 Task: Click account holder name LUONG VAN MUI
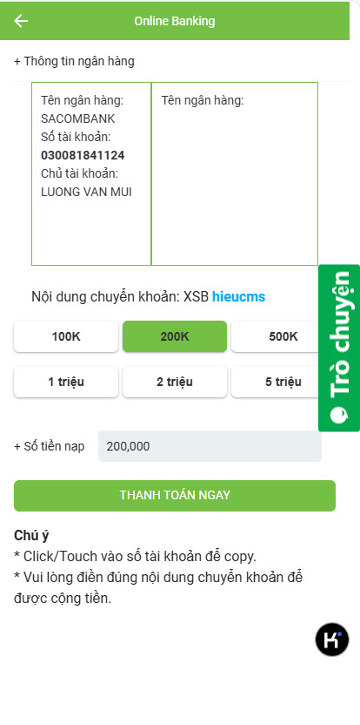[x=86, y=193]
